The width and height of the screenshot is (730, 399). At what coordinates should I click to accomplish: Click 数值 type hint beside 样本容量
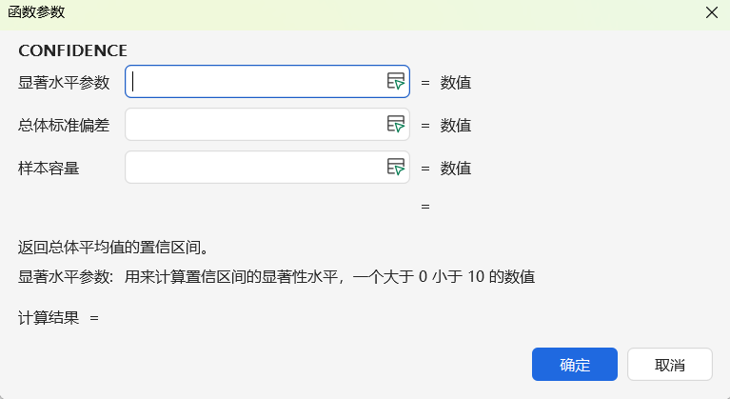(x=456, y=168)
